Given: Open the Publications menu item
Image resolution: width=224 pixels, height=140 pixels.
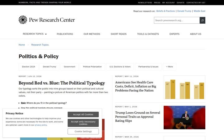Looking at the screenshot, I should click(65, 34).
